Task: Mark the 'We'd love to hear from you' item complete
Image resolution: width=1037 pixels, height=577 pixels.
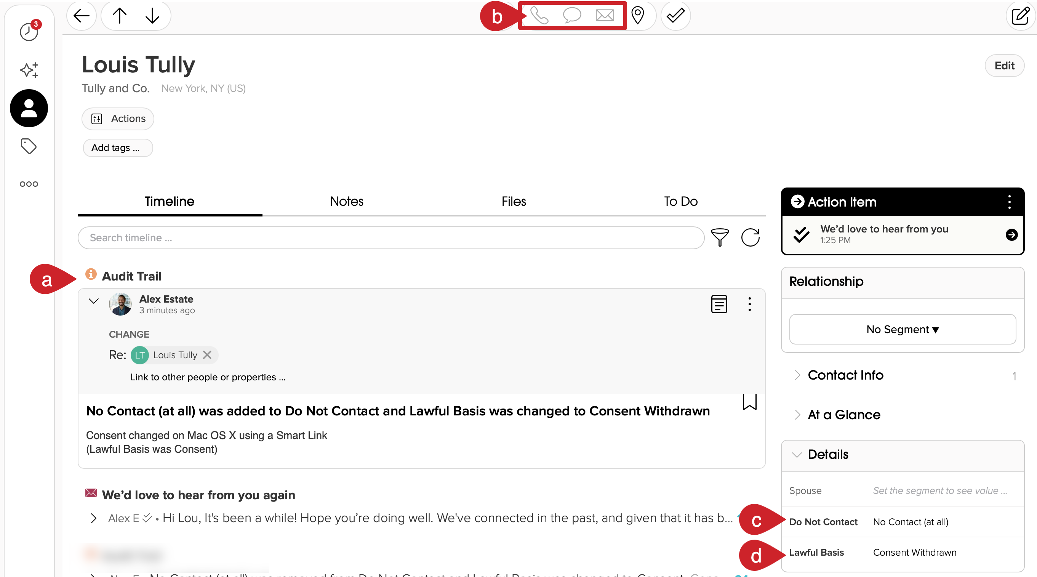Action: [x=800, y=234]
